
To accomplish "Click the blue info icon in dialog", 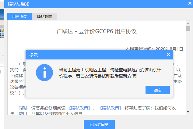I will coord(44,73).
